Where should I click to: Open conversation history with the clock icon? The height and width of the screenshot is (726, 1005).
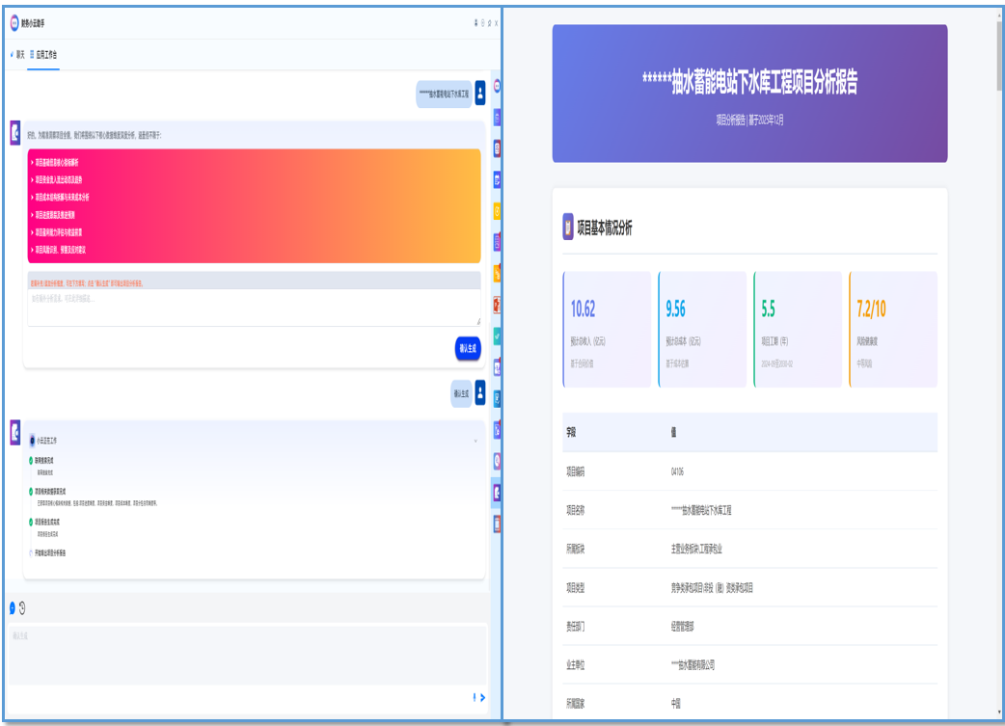22,608
